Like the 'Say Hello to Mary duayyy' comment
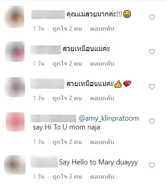The image size is (167, 185). click(x=152, y=165)
